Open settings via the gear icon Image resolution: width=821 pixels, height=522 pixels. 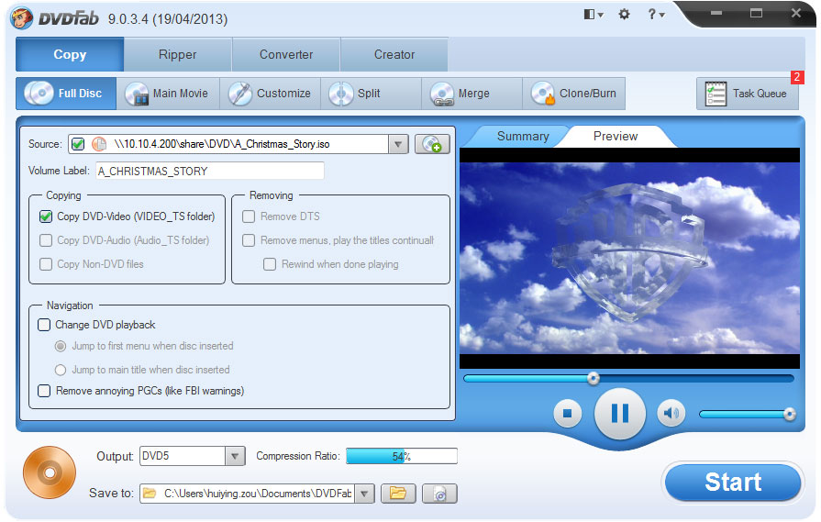[624, 14]
